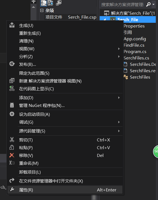Viewport: 158px width, 200px height.
Task: Click the C# project icon of Serch_File
Action: (113, 19)
